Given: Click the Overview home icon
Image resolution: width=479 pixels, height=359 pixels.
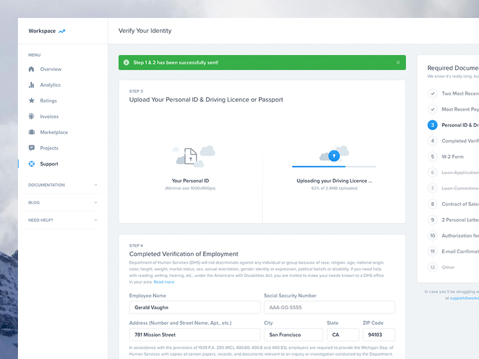Looking at the screenshot, I should click(x=31, y=69).
